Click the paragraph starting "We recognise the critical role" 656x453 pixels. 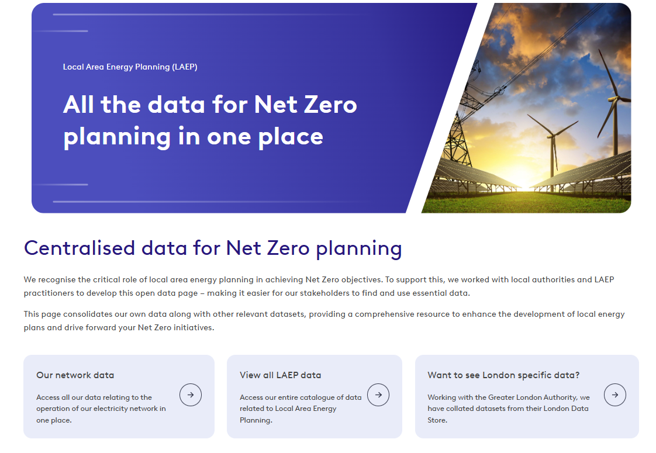(x=319, y=286)
